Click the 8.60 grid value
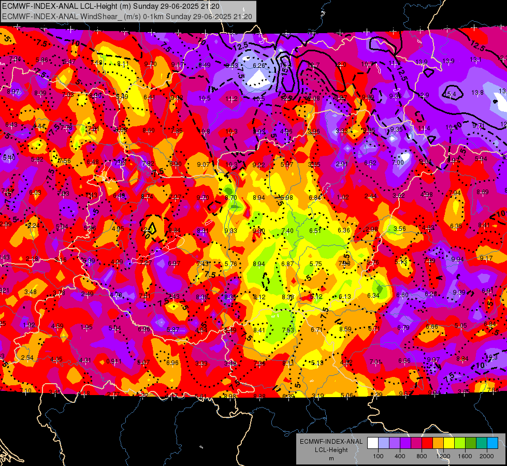The height and width of the screenshot is (466, 507). (x=149, y=130)
